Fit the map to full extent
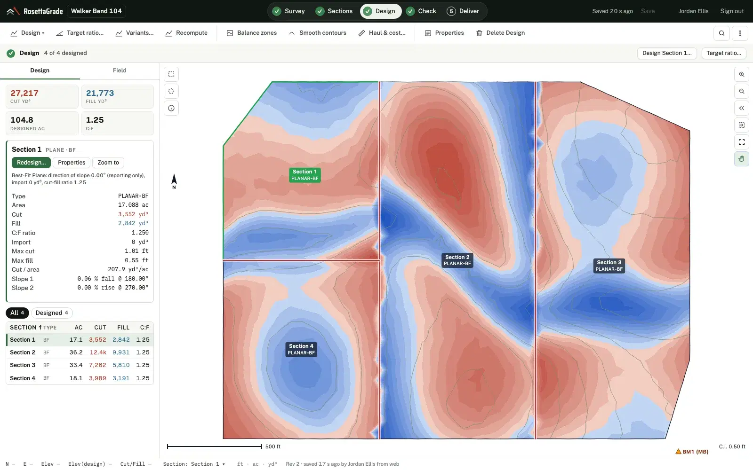The width and height of the screenshot is (753, 470). click(x=742, y=142)
